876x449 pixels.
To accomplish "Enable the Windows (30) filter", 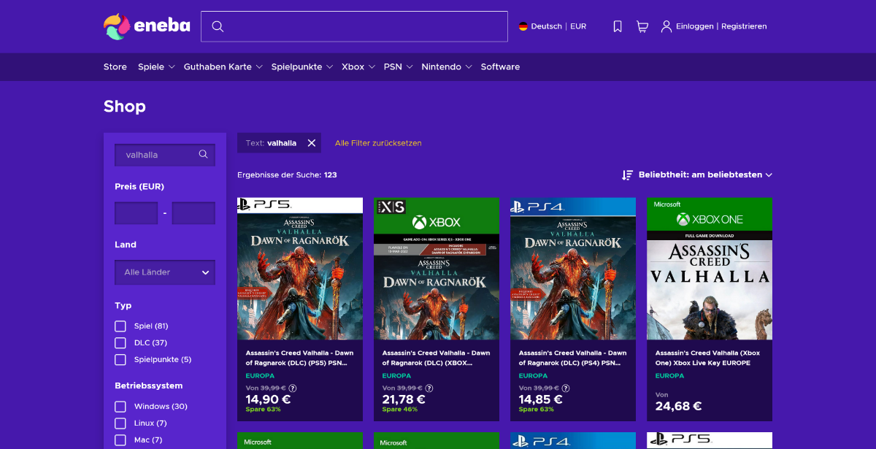I will tap(120, 406).
